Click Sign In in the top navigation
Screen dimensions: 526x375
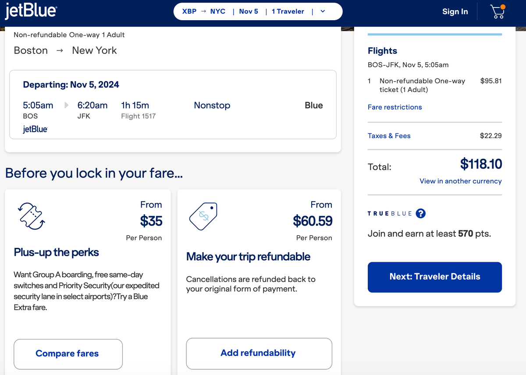pos(455,11)
